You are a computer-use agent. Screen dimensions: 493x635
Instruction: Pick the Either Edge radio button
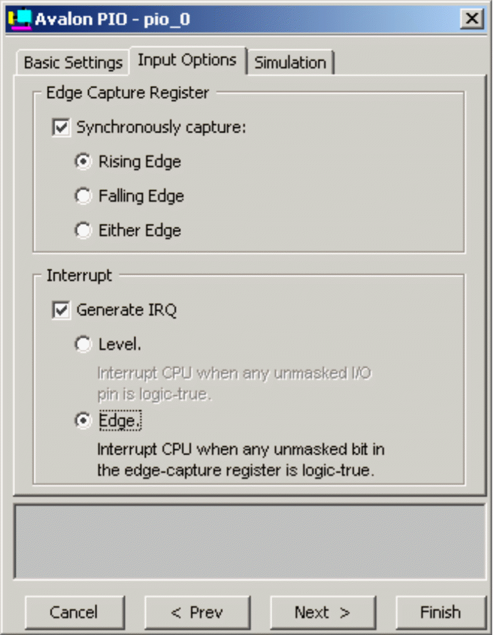point(83,231)
